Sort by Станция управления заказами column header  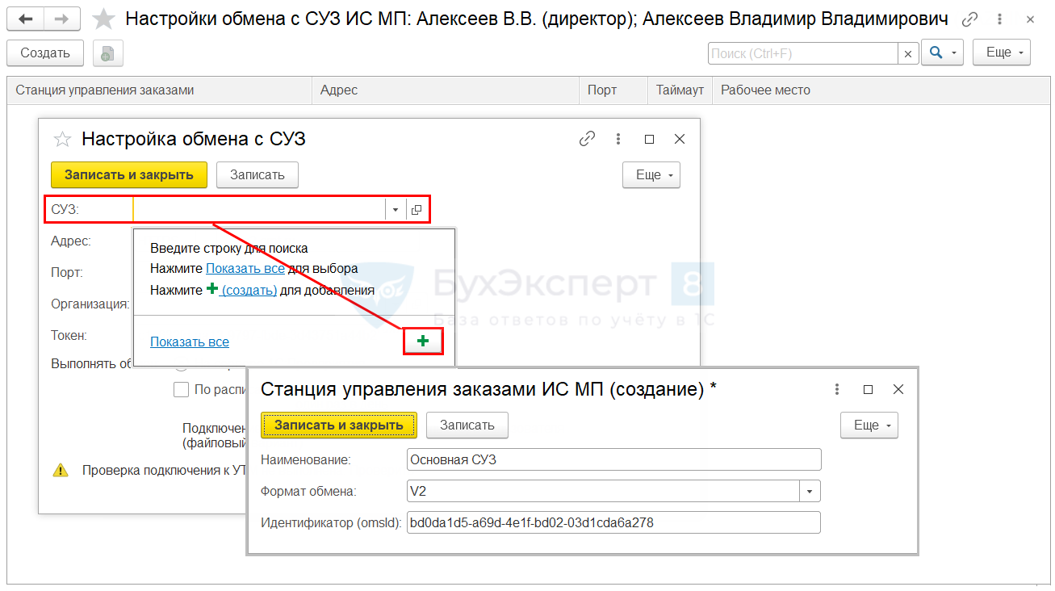(160, 90)
